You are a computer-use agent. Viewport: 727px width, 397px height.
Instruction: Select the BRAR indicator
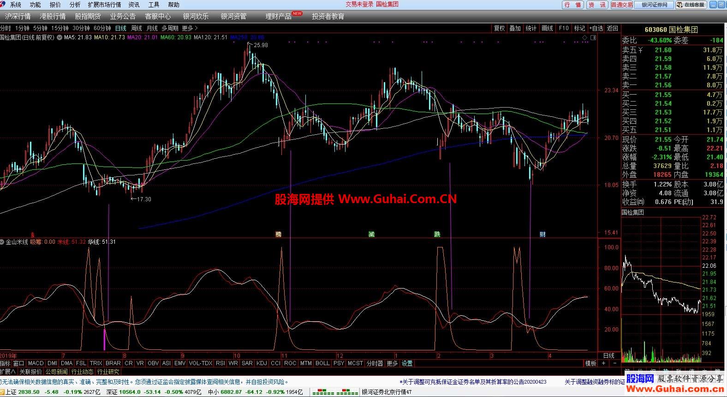113,363
